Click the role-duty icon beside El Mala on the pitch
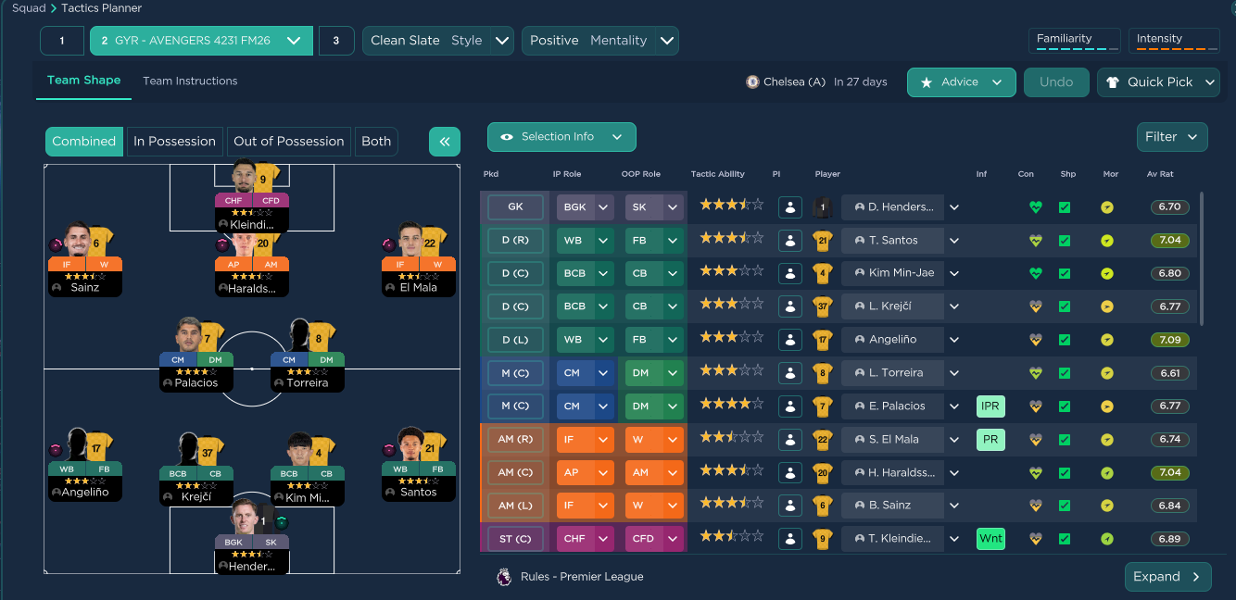The height and width of the screenshot is (600, 1236). pyautogui.click(x=388, y=245)
